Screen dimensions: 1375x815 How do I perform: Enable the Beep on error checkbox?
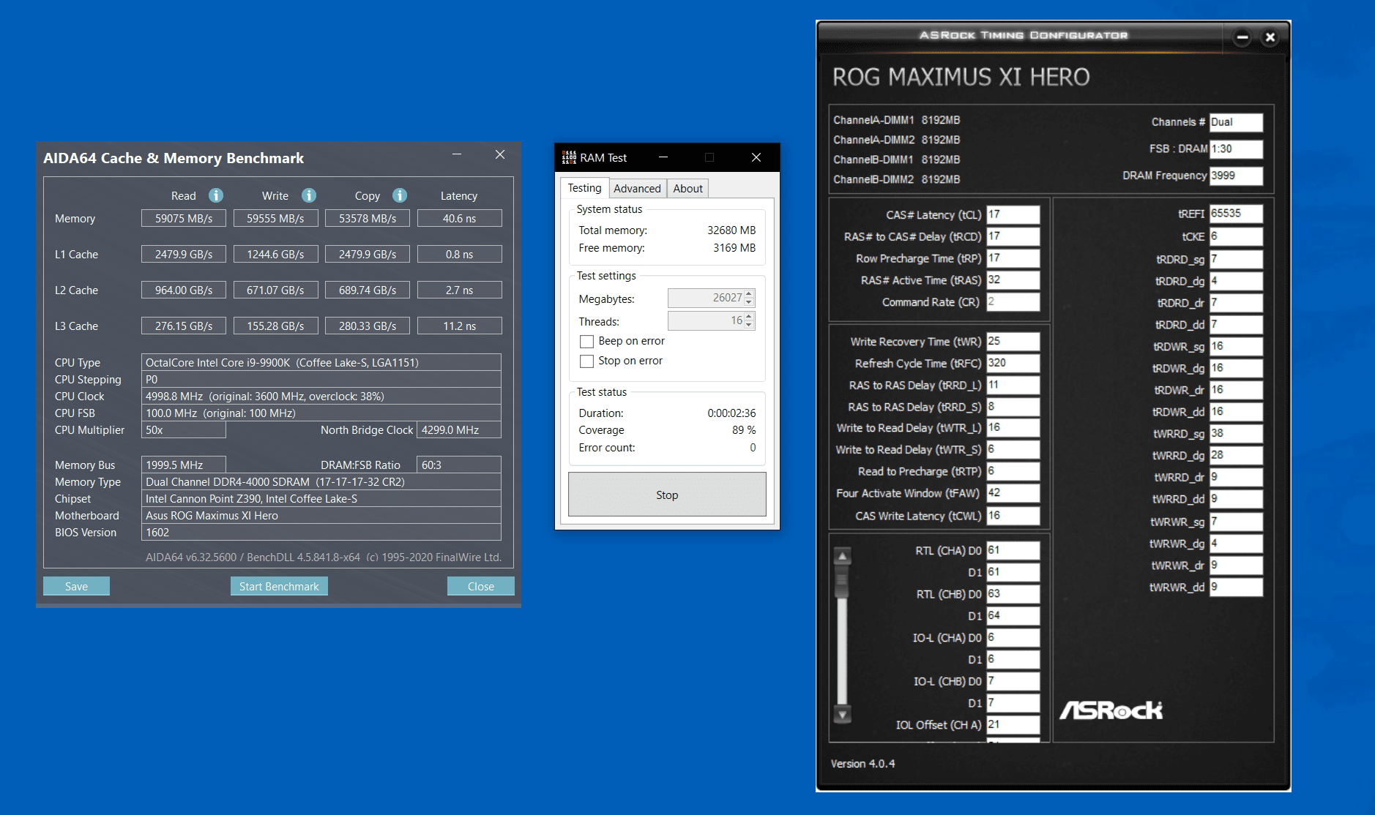click(x=586, y=342)
